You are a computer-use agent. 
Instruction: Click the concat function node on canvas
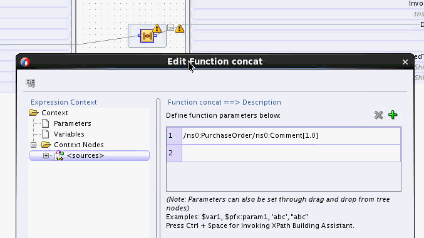[x=147, y=36]
